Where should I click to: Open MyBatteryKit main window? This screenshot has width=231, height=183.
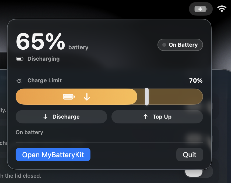tap(53, 155)
